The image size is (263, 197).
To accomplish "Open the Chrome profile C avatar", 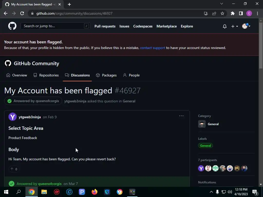I will click(x=249, y=13).
